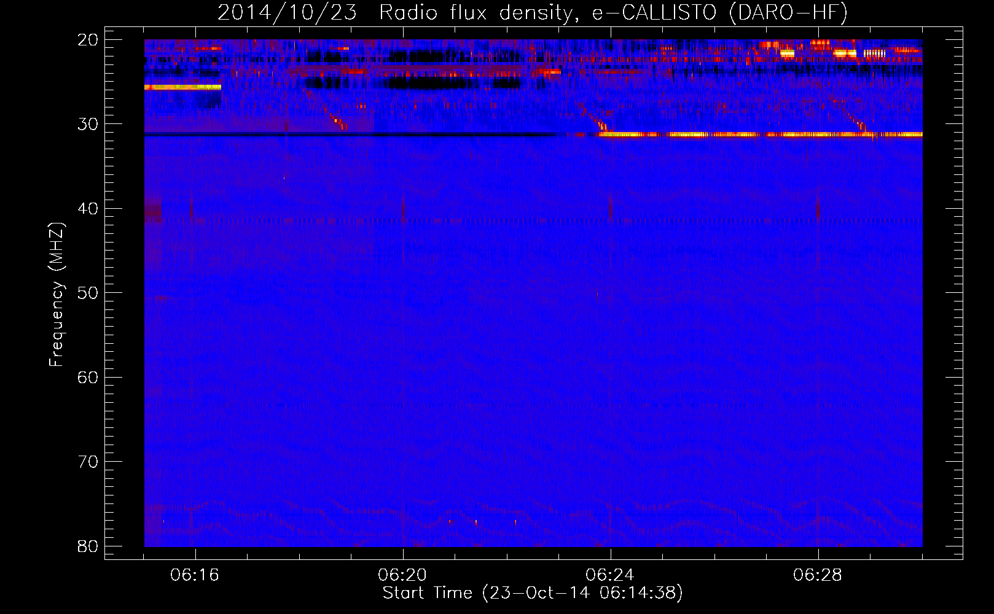Viewport: 994px width, 614px height.
Task: Click the 'Start Time (23-Oct-14 06:14:38)' label
Action: point(533,593)
